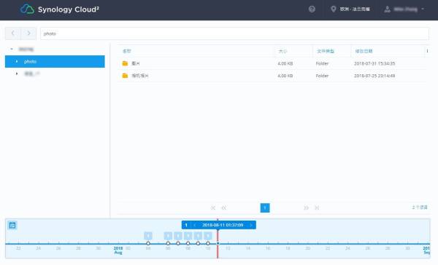The height and width of the screenshot is (265, 438).
Task: Click the Synology Cloud² logo icon
Action: pos(27,9)
